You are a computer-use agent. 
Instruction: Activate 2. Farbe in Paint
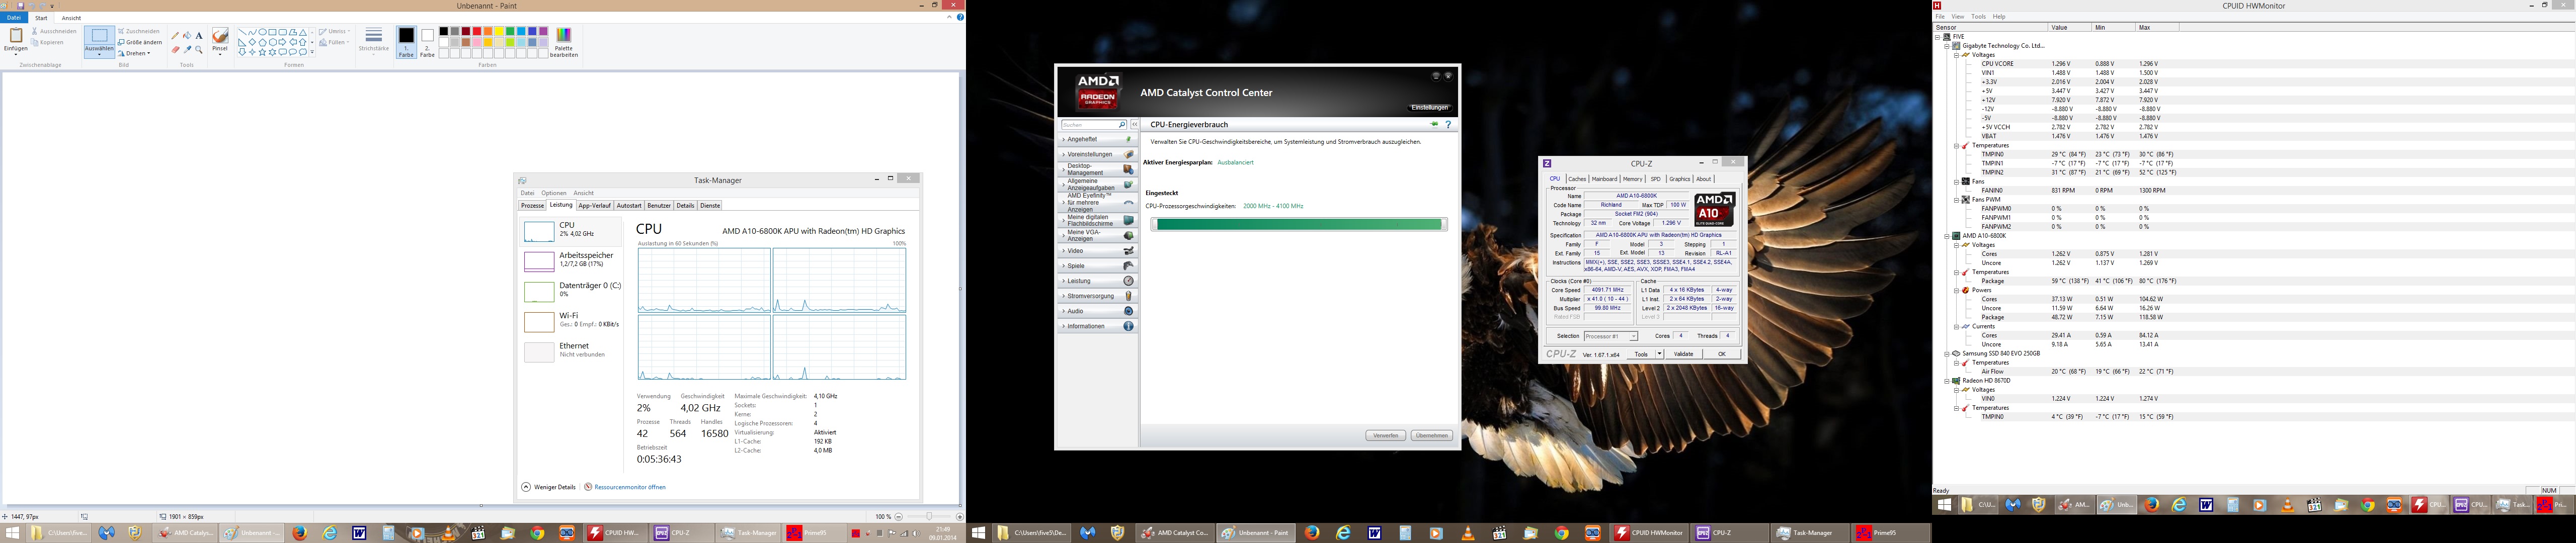click(428, 42)
